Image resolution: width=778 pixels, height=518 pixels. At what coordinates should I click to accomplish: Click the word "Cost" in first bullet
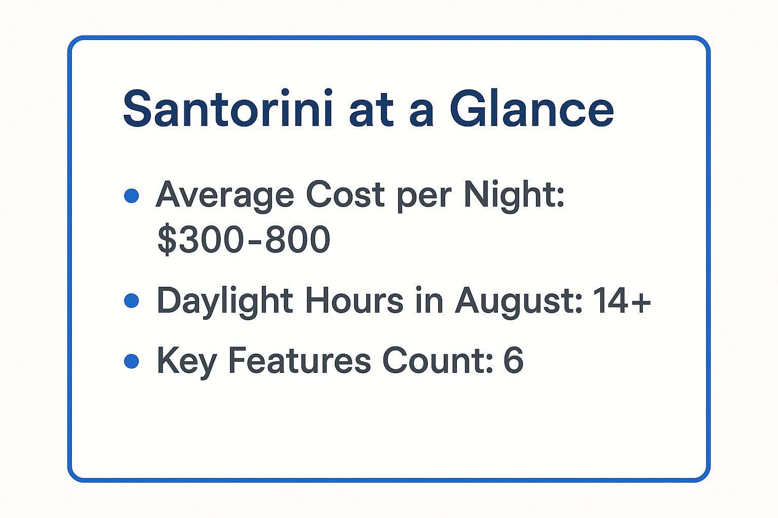[345, 195]
